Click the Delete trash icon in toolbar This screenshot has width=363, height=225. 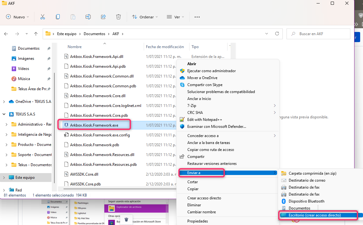118,17
